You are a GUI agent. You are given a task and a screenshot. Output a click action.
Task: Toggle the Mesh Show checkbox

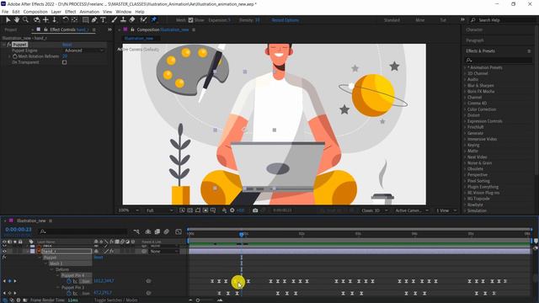pos(191,20)
